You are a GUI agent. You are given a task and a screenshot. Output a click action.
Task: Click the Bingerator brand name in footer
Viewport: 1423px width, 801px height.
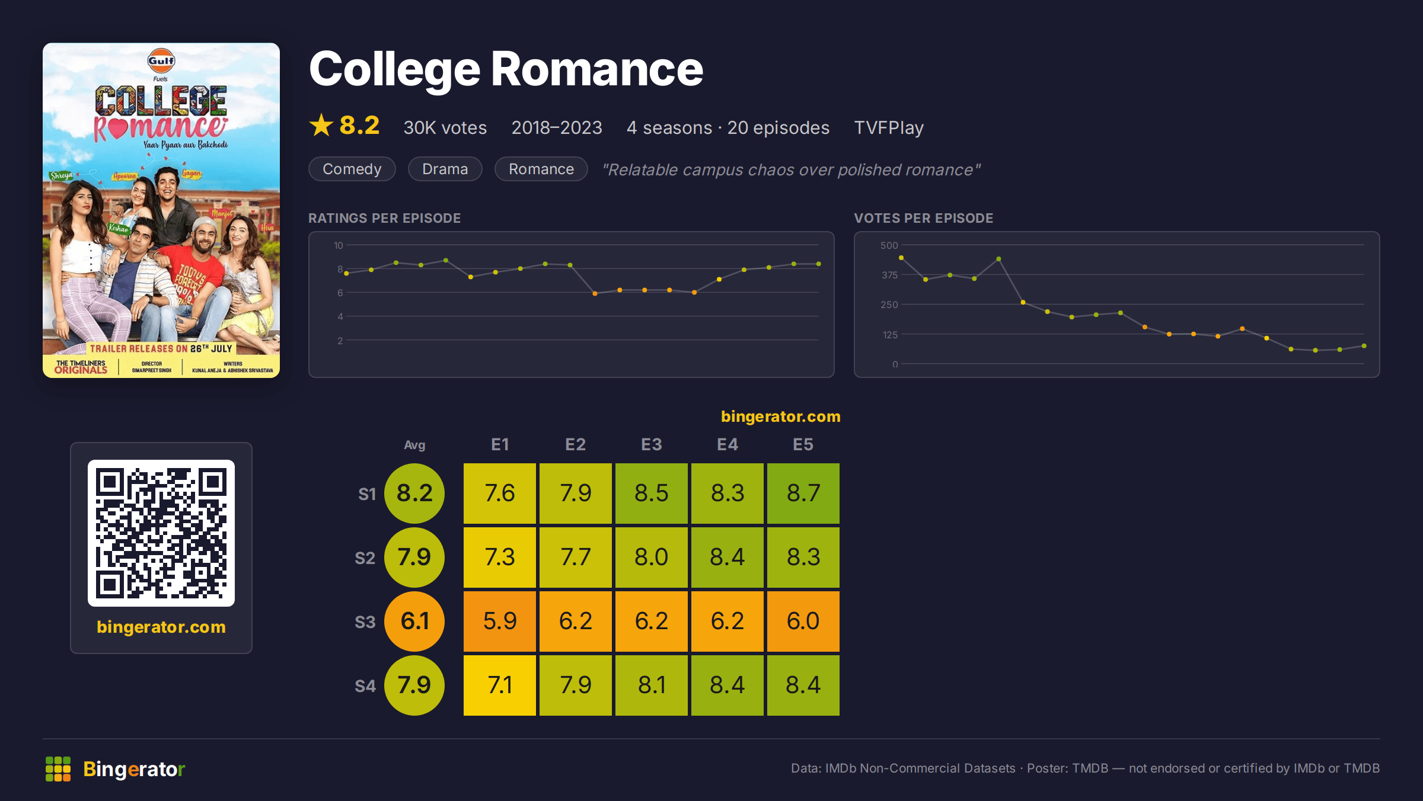click(134, 769)
